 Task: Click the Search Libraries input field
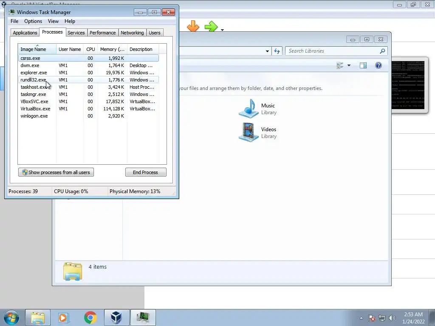point(333,51)
